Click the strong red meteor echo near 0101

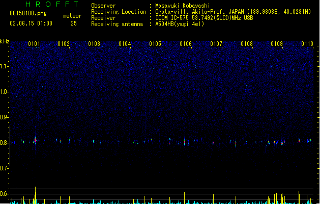click(35, 140)
